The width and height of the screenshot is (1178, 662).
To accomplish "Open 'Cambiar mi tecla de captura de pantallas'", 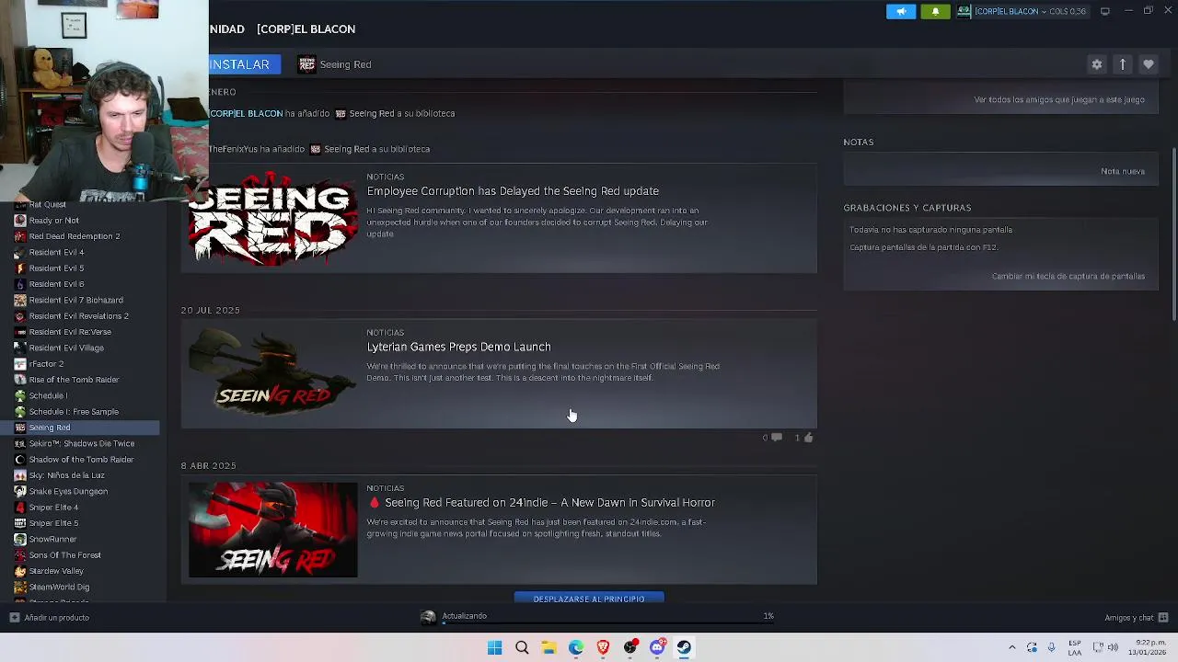I will coord(1068,276).
